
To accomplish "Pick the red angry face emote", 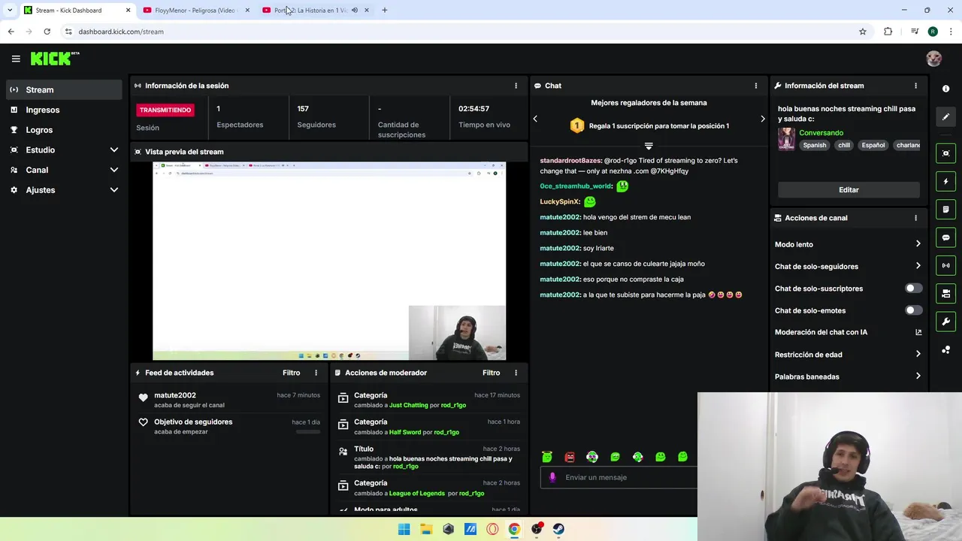I will coord(570,456).
